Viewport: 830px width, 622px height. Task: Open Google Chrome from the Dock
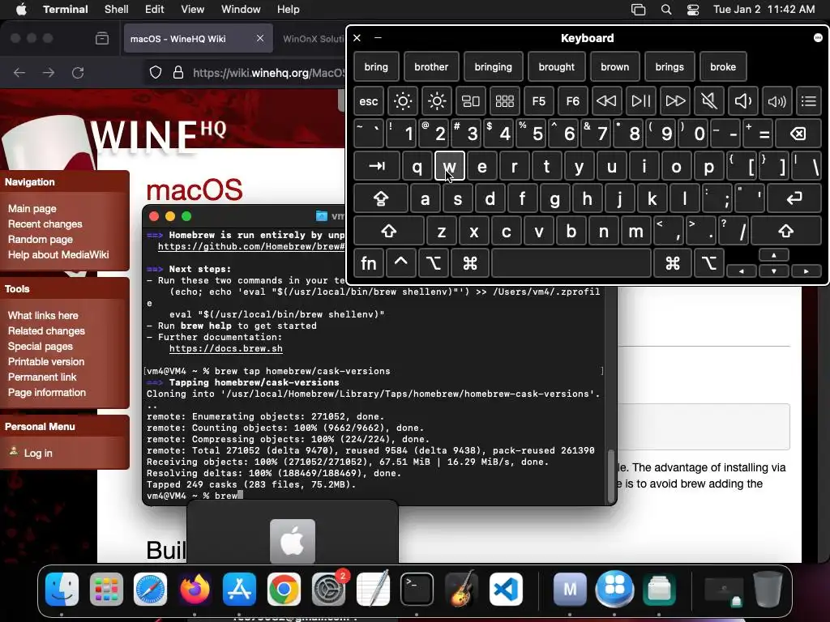284,589
